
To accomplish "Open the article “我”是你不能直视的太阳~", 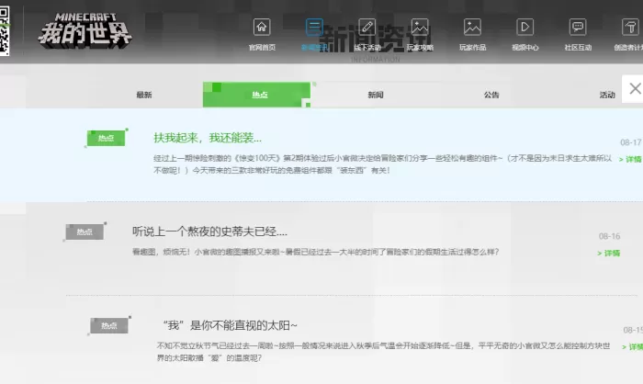I will pos(230,326).
